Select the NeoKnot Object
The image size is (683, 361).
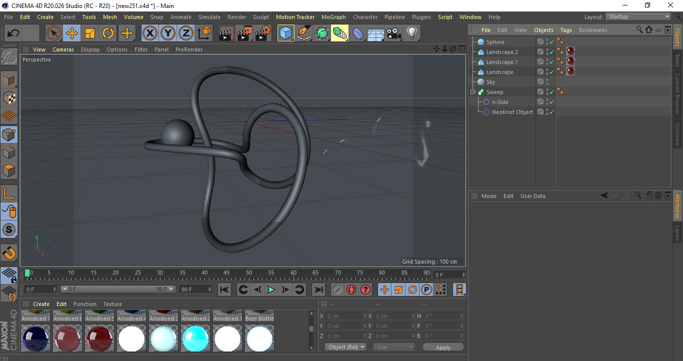click(512, 112)
